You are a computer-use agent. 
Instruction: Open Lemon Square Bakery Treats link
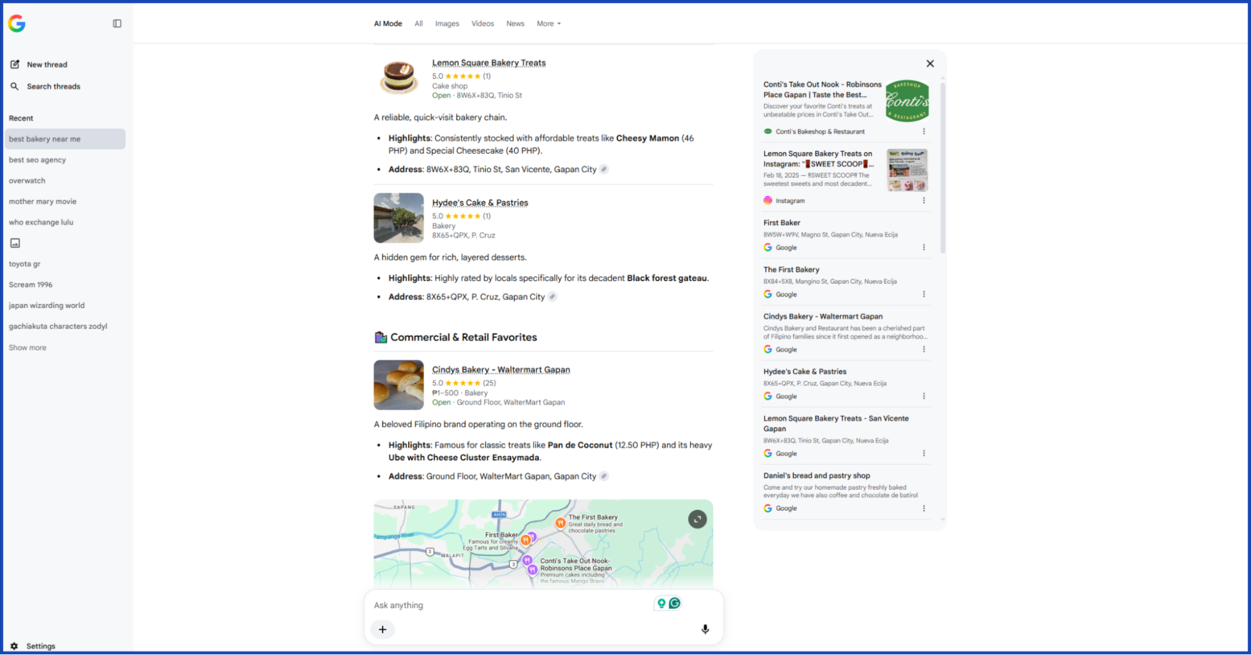489,63
